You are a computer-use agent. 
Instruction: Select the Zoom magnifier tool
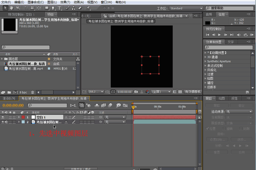pyautogui.click(x=18, y=8)
